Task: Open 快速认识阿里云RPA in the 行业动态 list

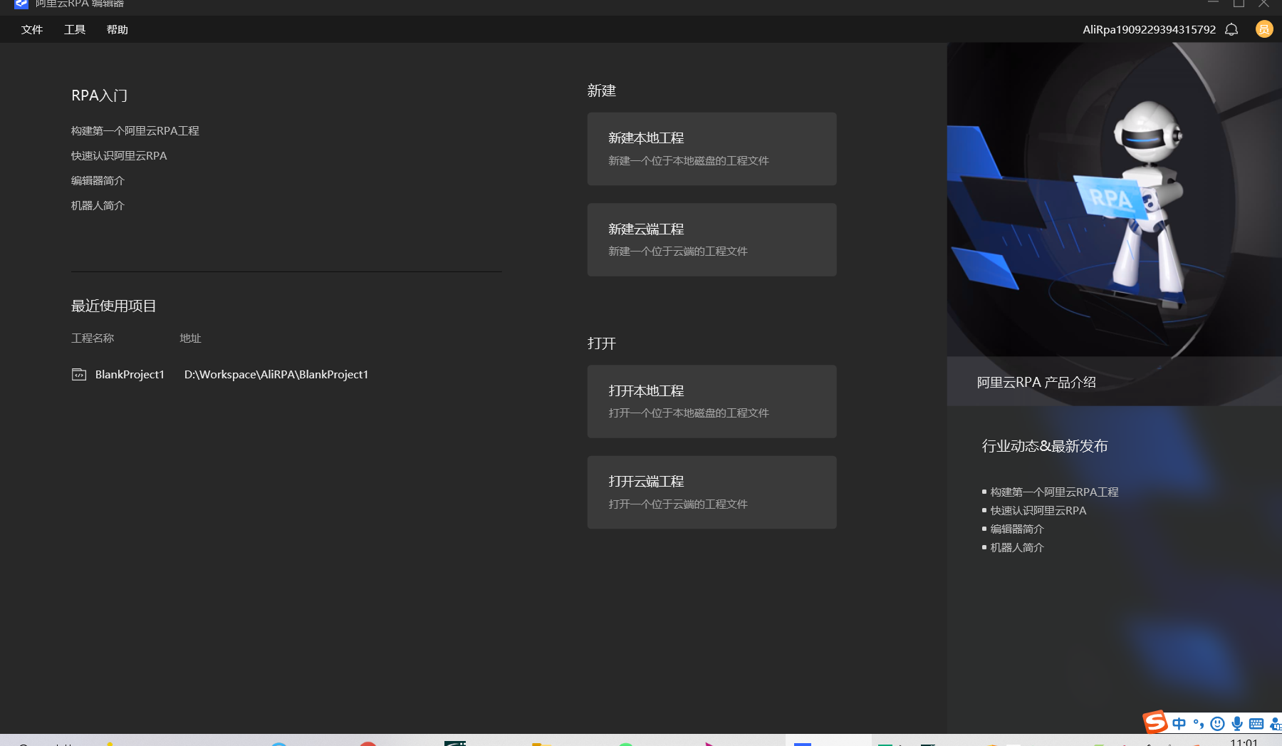Action: (x=1038, y=510)
